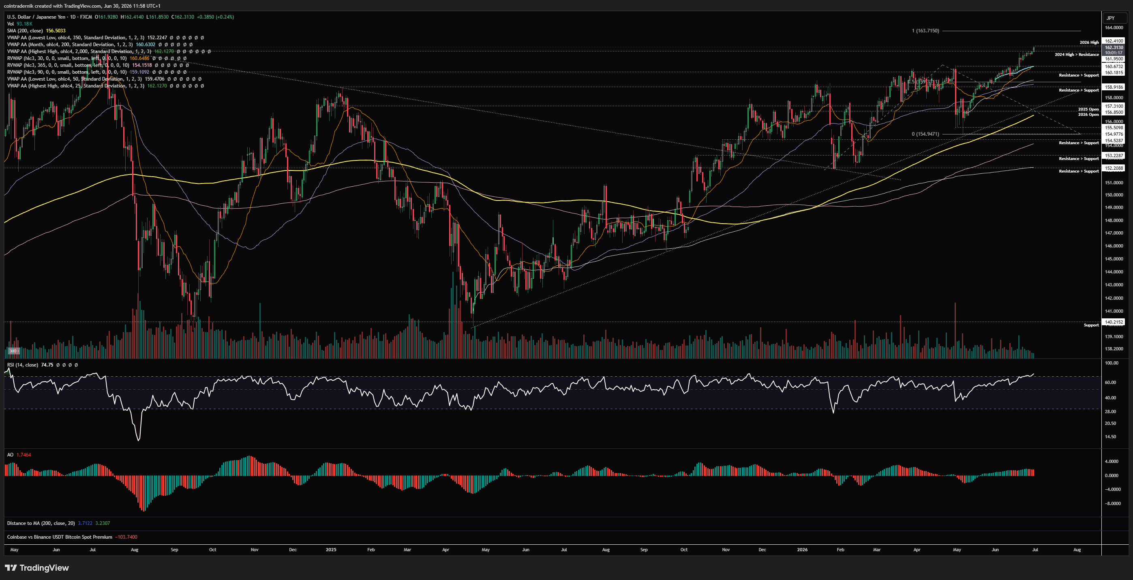Click the SMA value 156.5033
This screenshot has height=580, width=1133.
click(56, 31)
